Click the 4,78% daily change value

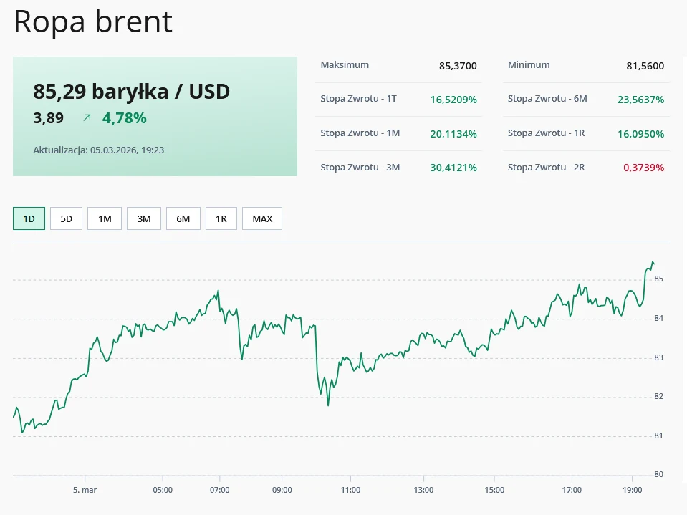[124, 117]
